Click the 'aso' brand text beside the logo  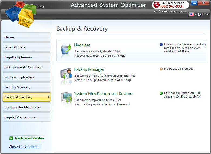point(41,7)
